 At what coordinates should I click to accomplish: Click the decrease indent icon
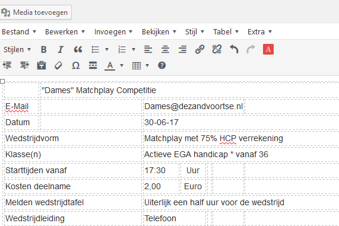tap(7, 65)
